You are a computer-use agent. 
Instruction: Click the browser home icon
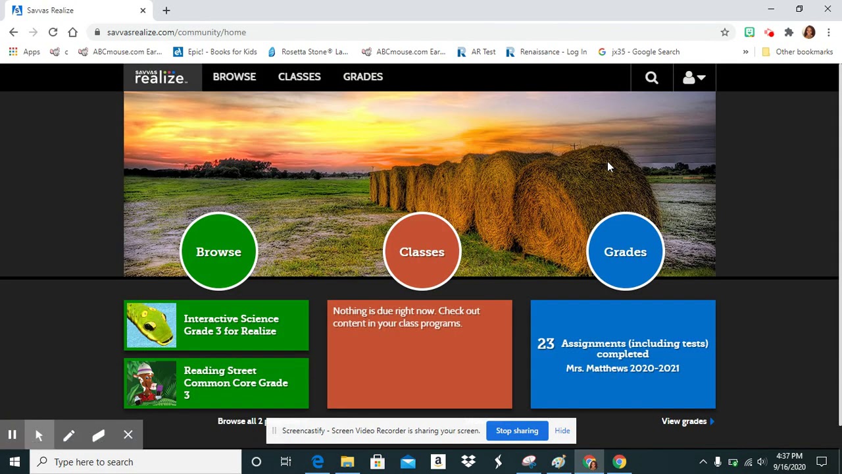click(72, 32)
